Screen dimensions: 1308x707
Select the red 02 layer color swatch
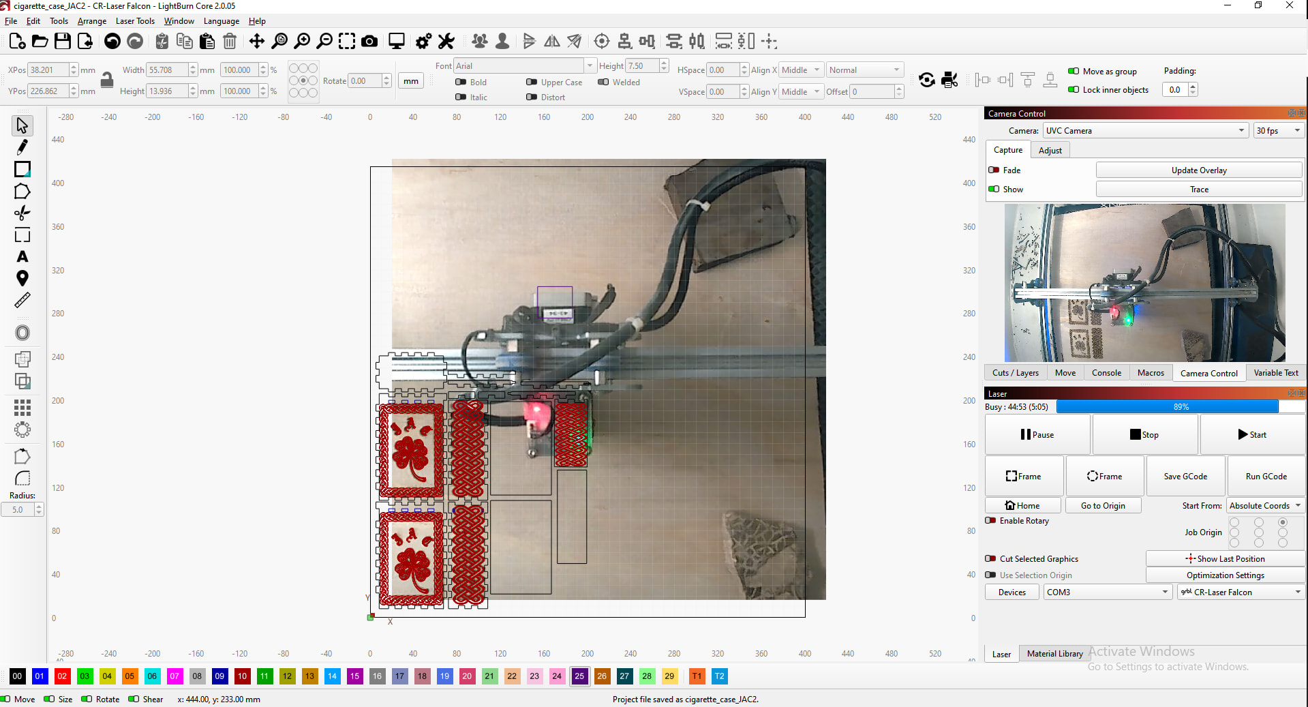(62, 676)
